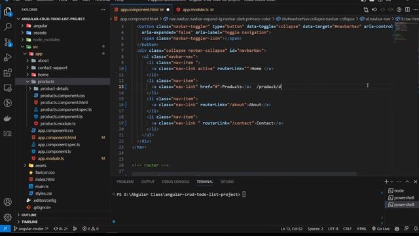Click the new terminal plus icon

pyautogui.click(x=386, y=182)
